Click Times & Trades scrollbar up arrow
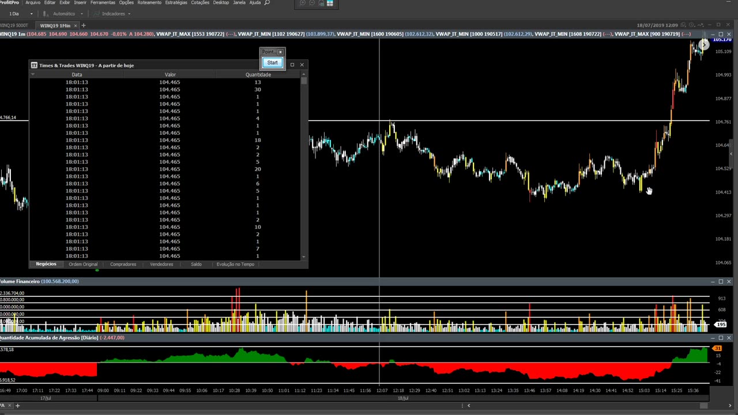The image size is (738, 415). click(304, 74)
